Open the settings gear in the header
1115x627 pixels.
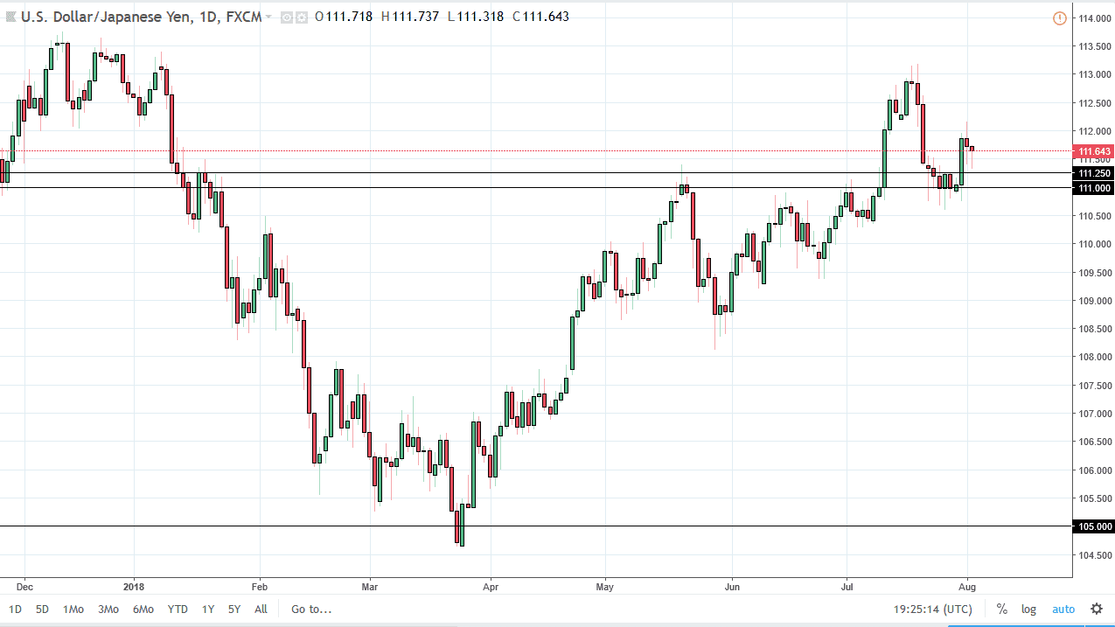[301, 16]
